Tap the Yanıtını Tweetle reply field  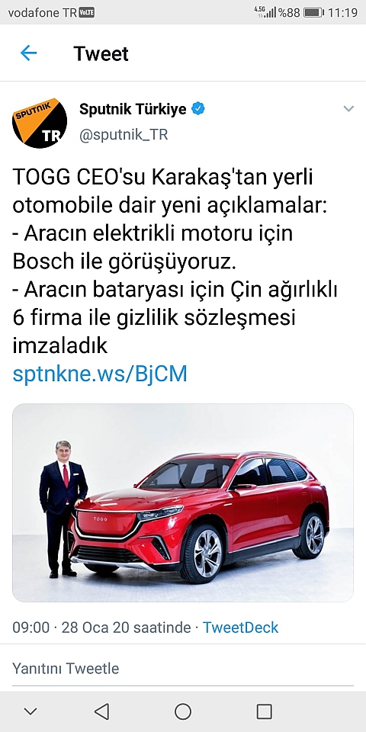tap(182, 668)
